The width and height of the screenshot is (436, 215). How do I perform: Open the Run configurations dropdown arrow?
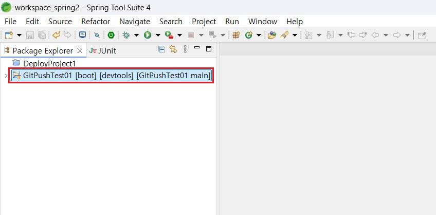[x=158, y=35]
